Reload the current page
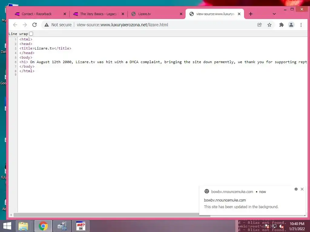310x232 pixels. pos(35,25)
